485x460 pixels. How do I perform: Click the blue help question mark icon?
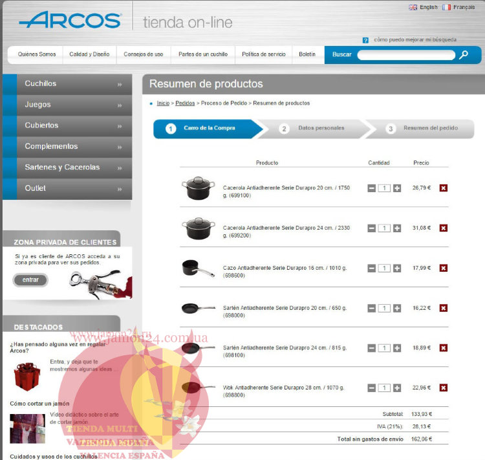pos(365,40)
